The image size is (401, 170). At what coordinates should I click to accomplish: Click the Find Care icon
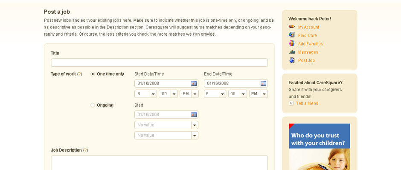coord(292,35)
